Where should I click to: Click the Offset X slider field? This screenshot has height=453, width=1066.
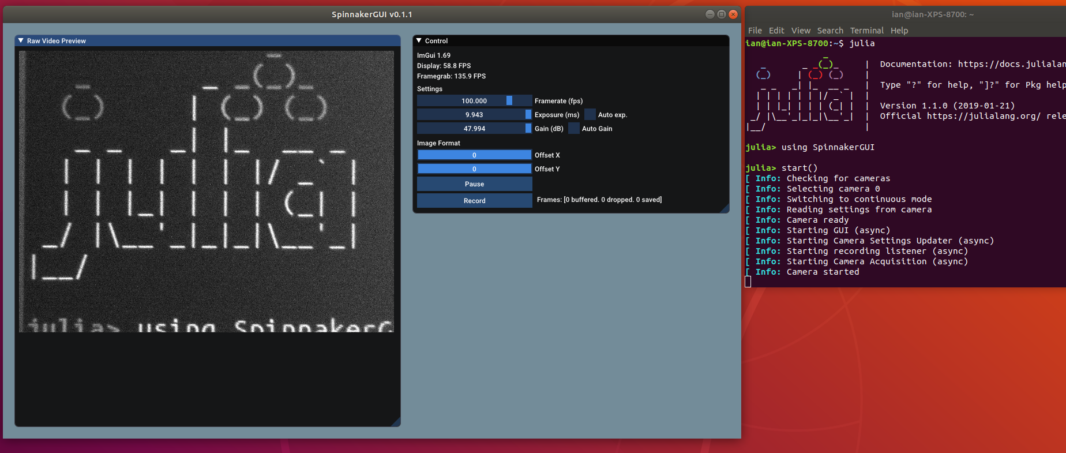pyautogui.click(x=474, y=155)
